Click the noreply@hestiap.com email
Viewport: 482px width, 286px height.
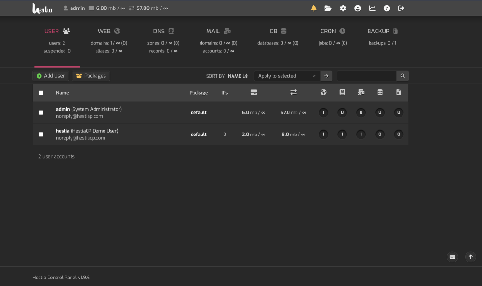[79, 116]
